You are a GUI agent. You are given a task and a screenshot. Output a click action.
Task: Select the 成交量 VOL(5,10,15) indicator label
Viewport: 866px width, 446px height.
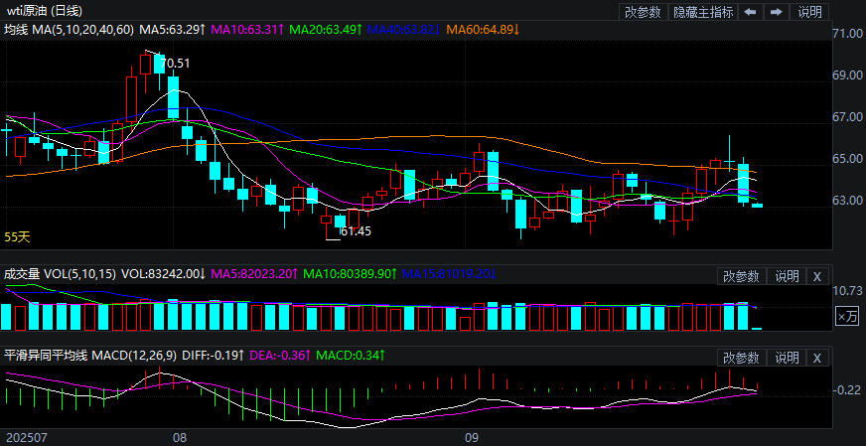pyautogui.click(x=60, y=273)
